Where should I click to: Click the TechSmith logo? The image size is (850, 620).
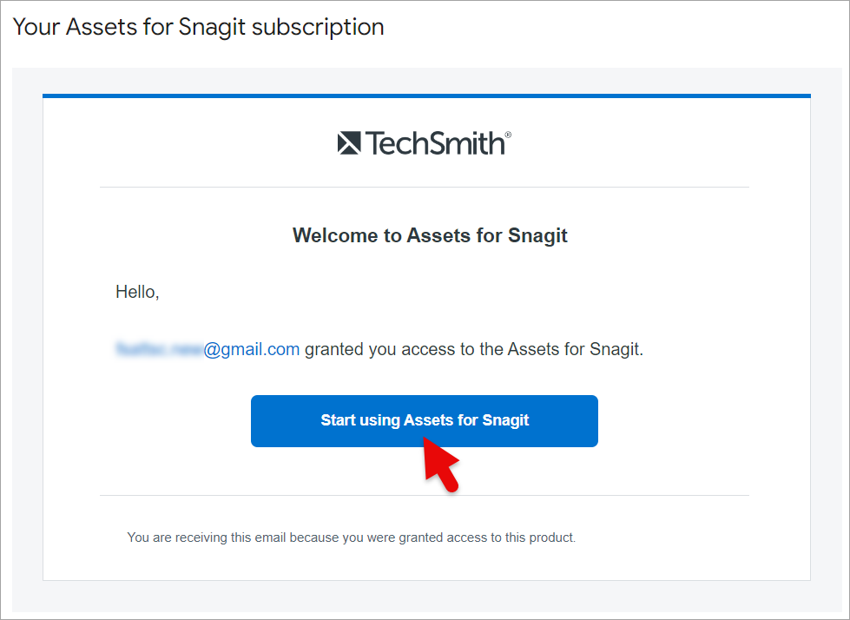click(424, 142)
